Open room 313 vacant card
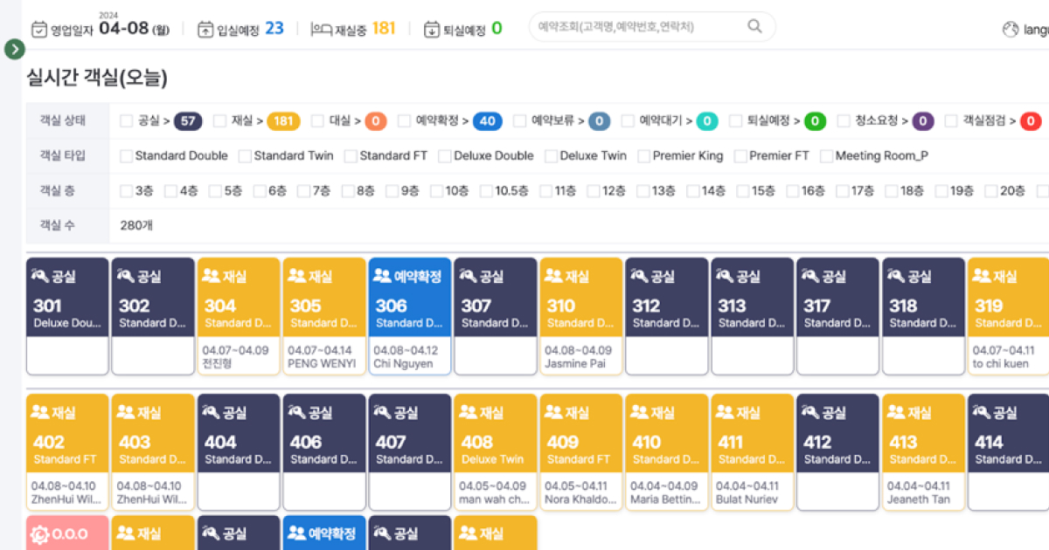The width and height of the screenshot is (1049, 550). (753, 316)
